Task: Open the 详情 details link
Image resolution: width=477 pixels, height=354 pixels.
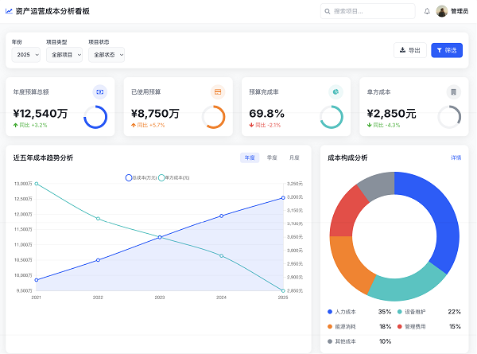Action: coord(456,158)
